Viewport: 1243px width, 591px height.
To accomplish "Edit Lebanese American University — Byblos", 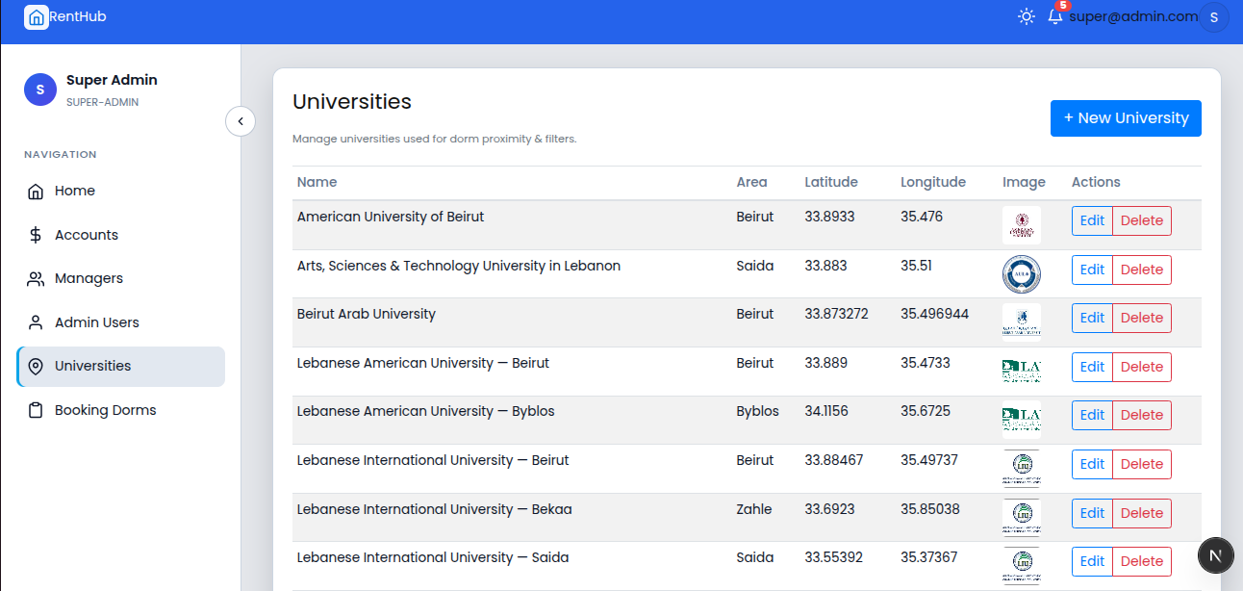I will coord(1092,415).
